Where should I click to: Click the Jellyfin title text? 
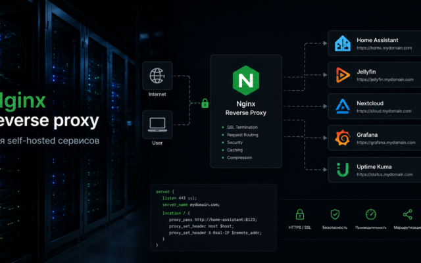tap(366, 72)
